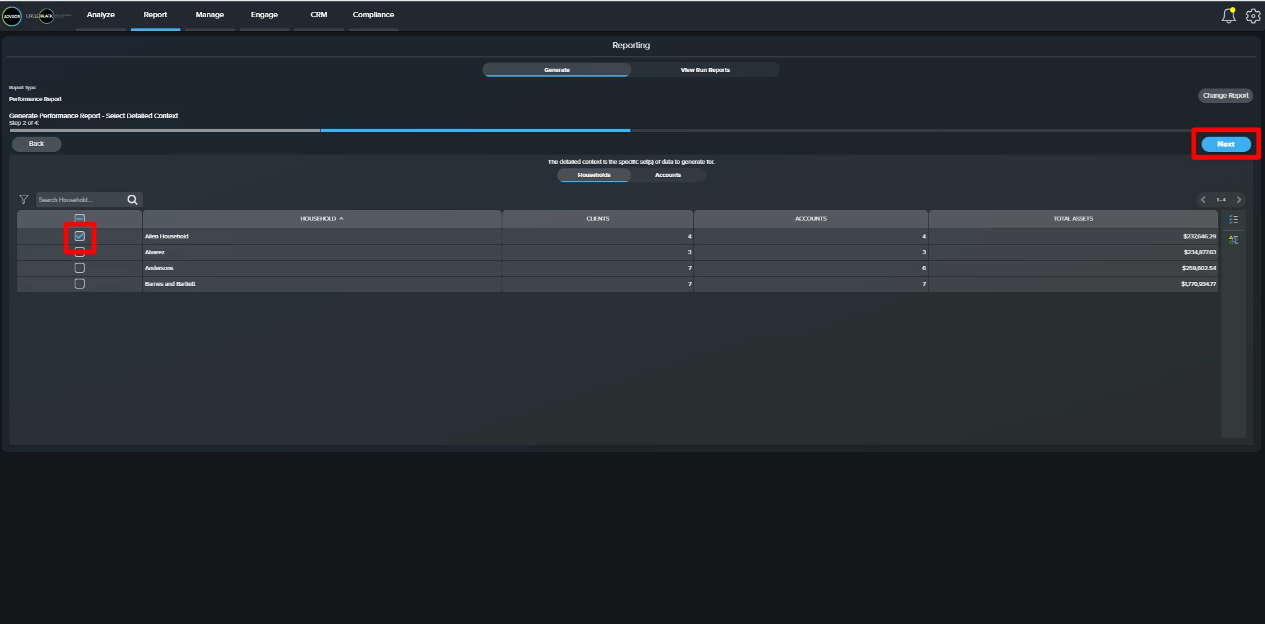Open the CRM menu
1265x624 pixels.
coord(319,15)
